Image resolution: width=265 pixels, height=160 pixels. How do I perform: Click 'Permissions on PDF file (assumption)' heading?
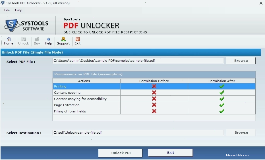tap(88, 74)
